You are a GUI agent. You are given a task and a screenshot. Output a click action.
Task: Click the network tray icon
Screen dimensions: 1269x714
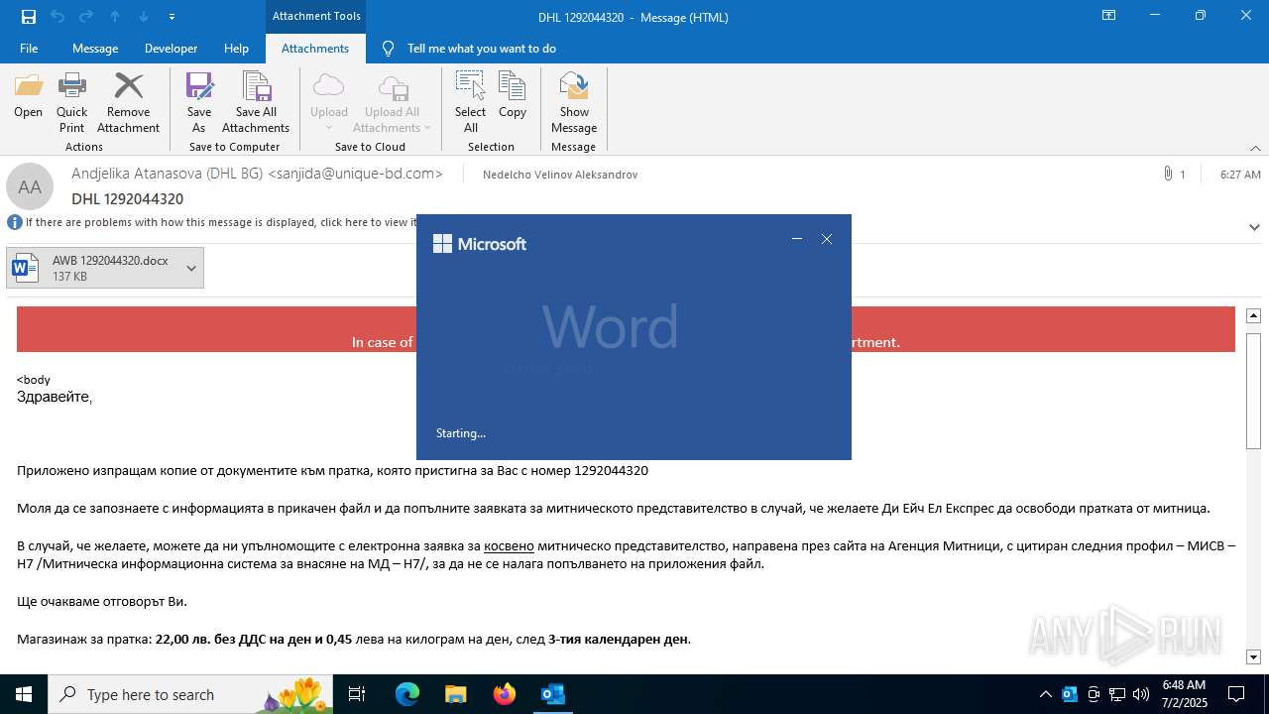[1117, 694]
